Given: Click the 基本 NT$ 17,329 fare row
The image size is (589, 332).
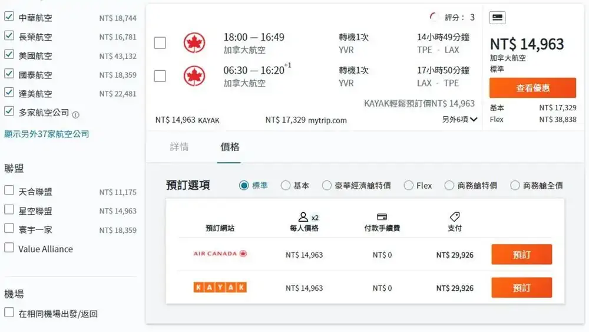Looking at the screenshot, I should click(x=532, y=108).
